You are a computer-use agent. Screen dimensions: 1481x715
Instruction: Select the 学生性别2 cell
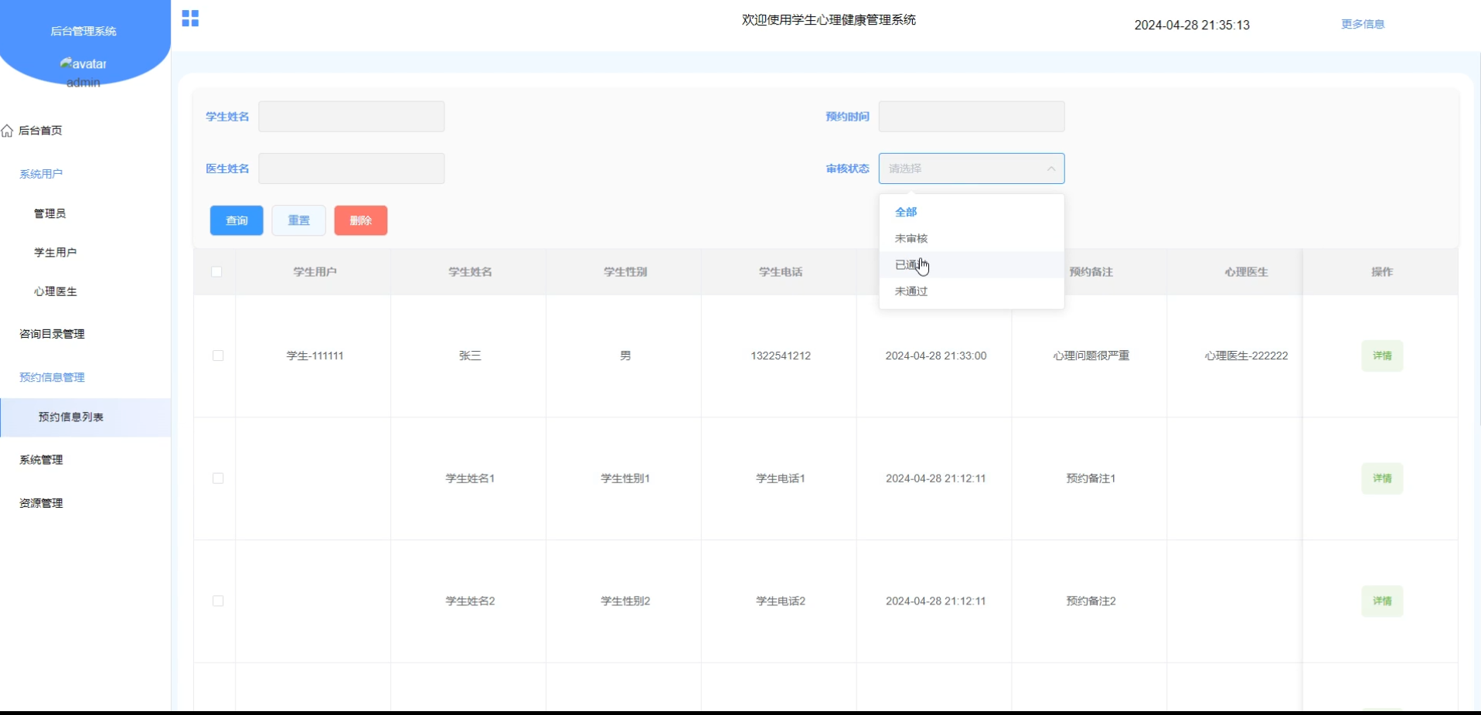point(625,601)
